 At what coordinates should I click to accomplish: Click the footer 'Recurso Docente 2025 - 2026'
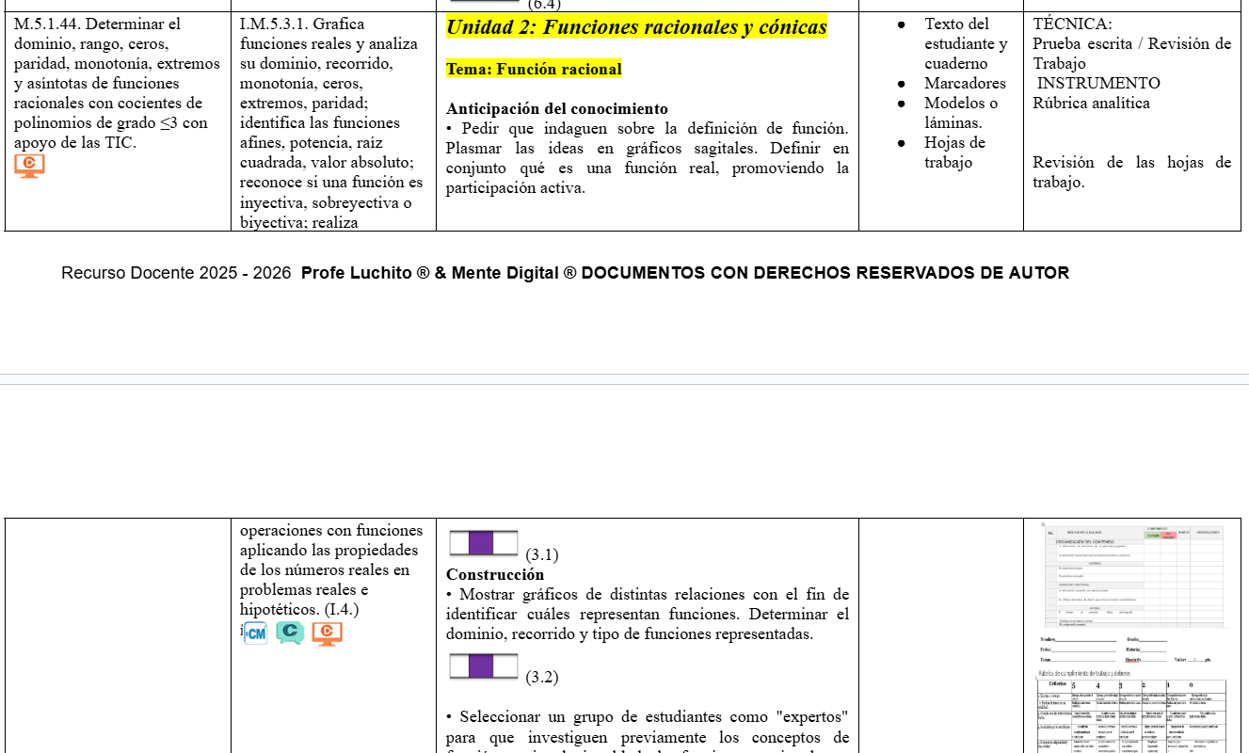point(176,273)
